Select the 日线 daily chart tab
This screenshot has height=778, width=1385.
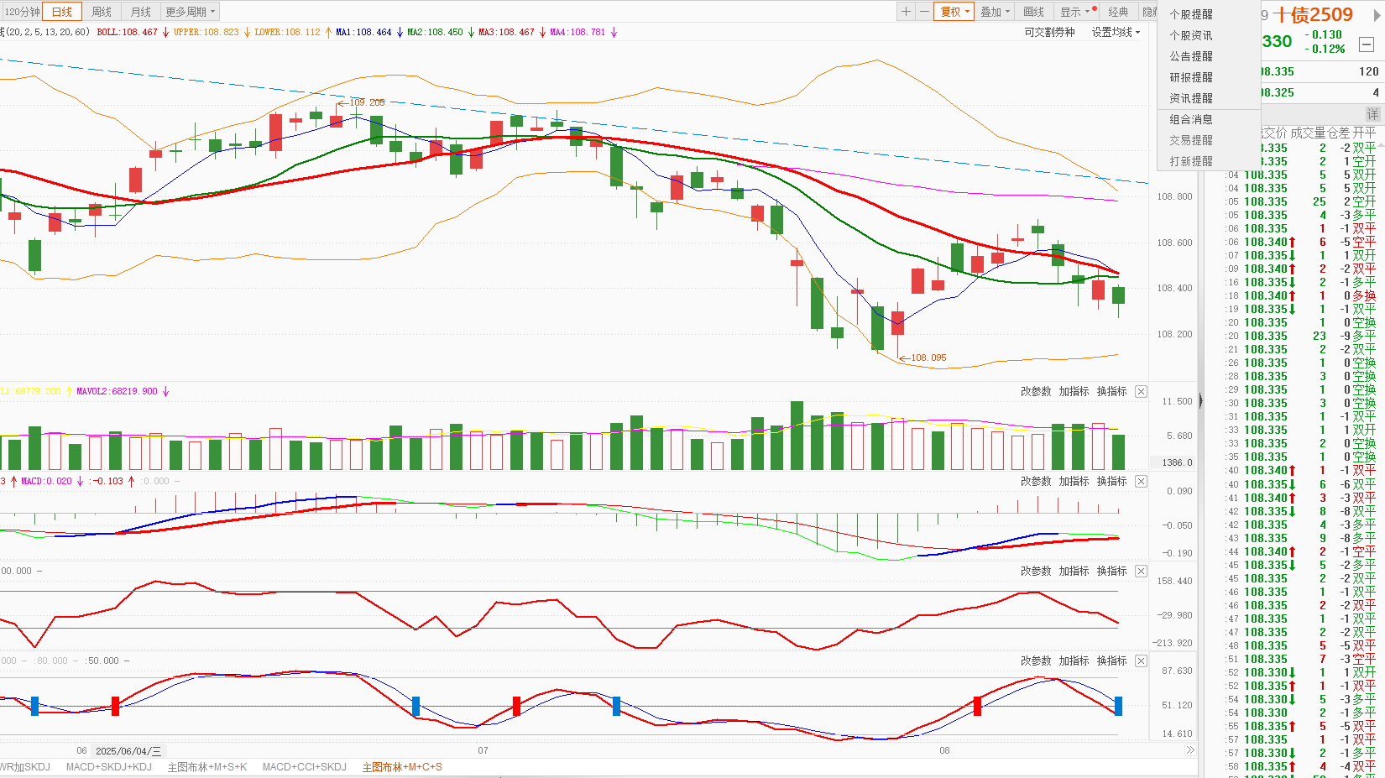[62, 12]
